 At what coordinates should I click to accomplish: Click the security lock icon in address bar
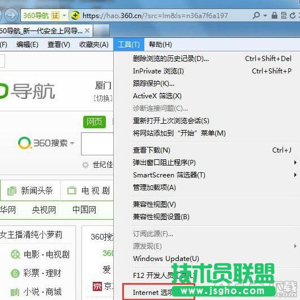coord(275,15)
